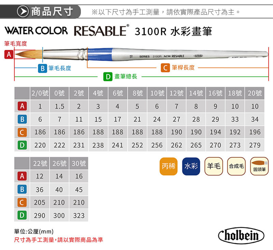Click the red A badge on the brush diagram
The image size is (273, 250).
9,55
